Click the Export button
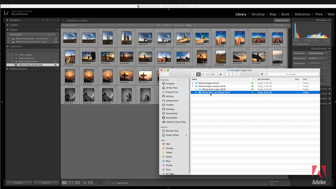 46,183
